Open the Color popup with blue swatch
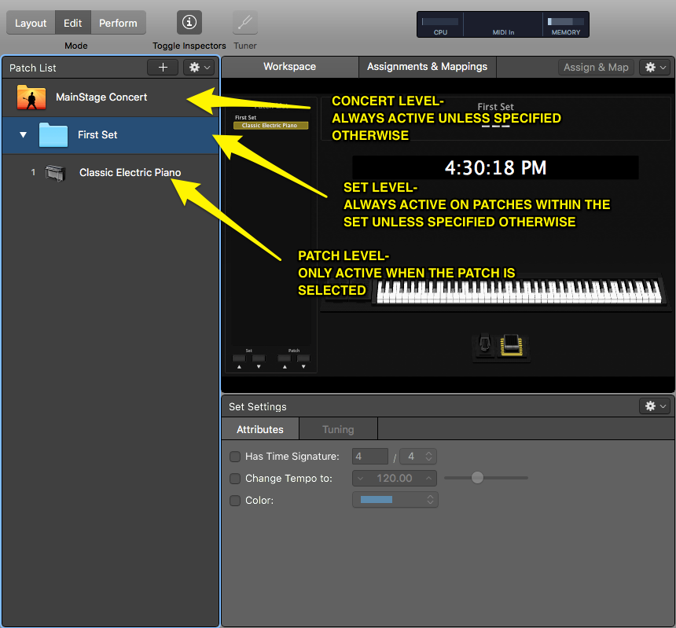 [x=395, y=500]
